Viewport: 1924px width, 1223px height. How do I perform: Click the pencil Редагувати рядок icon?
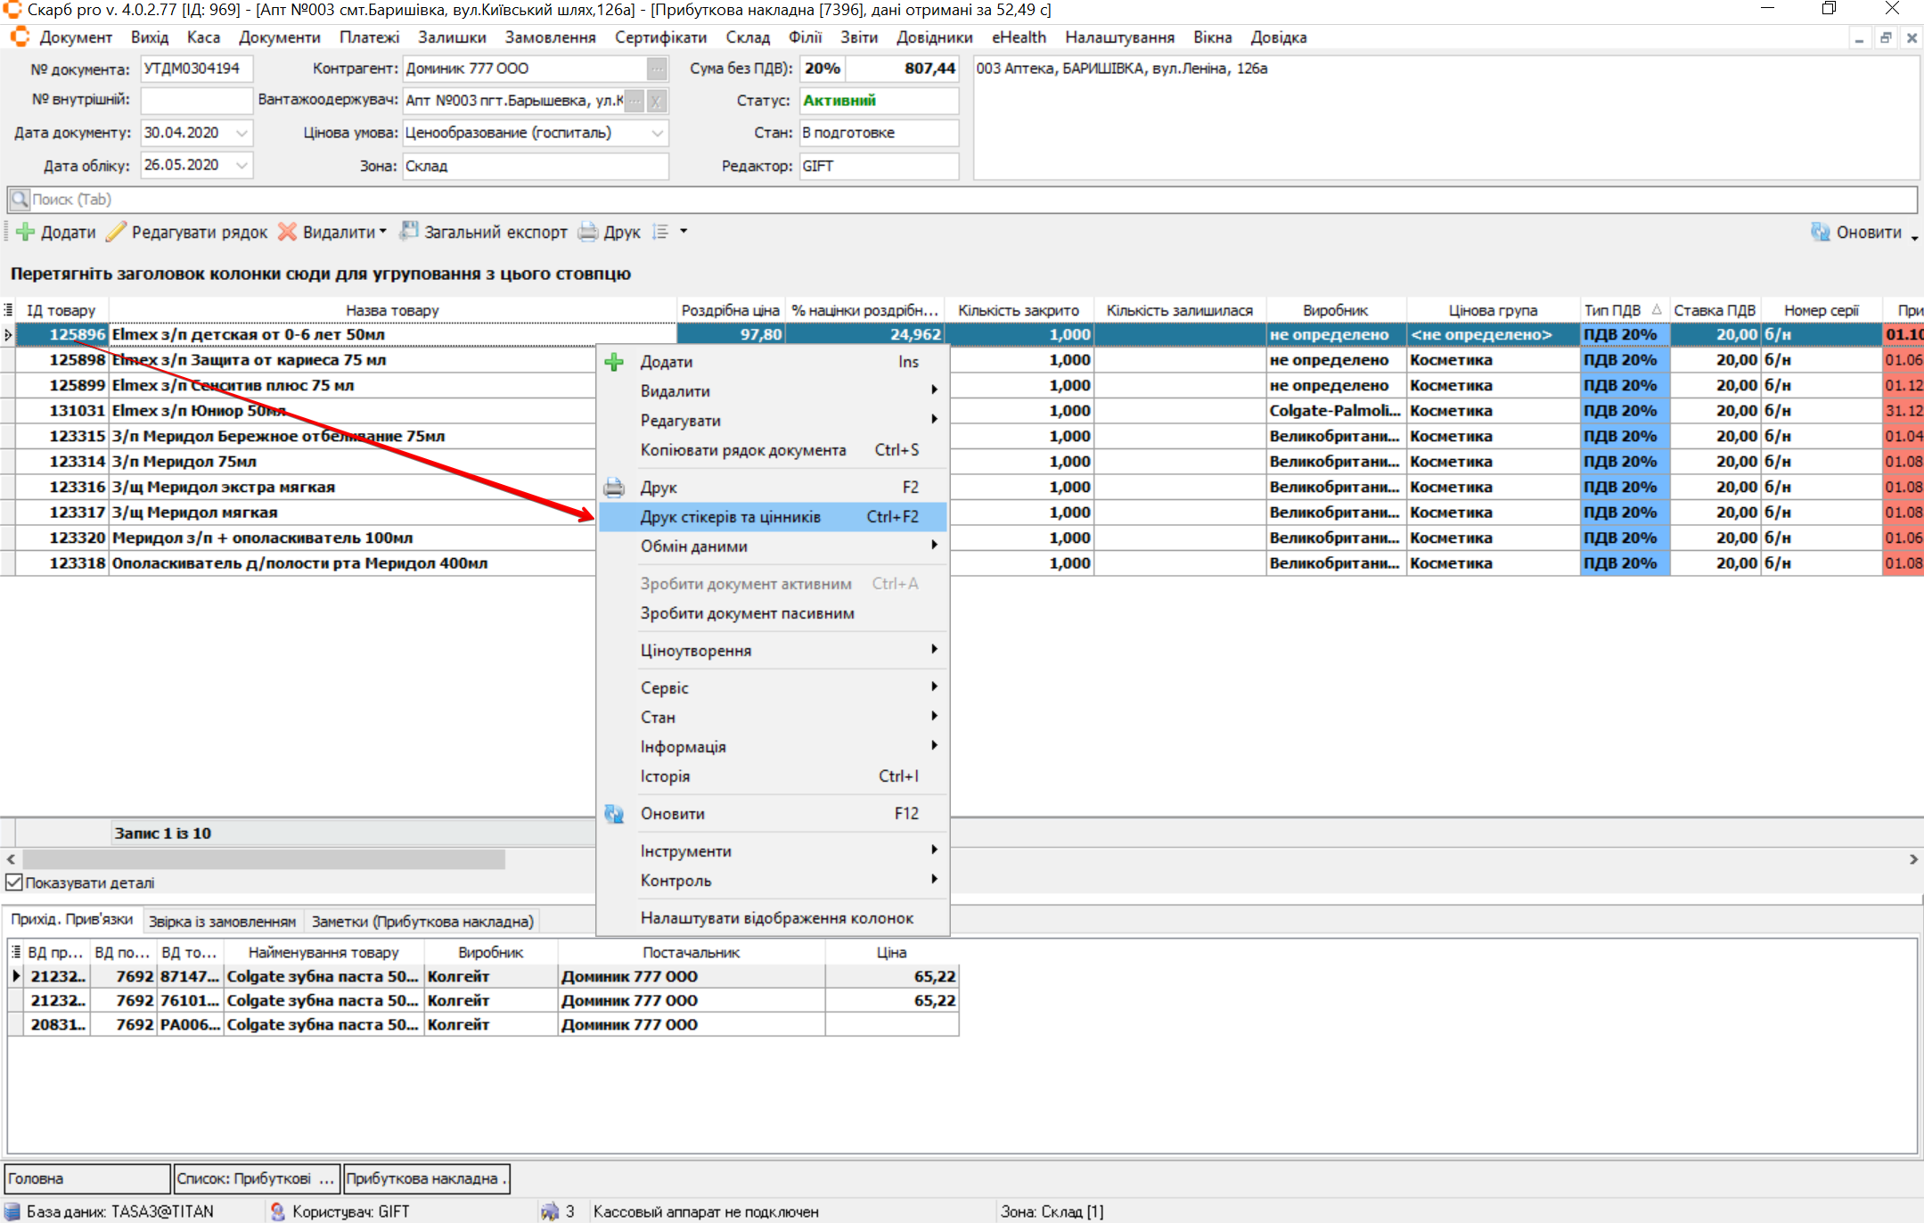coord(116,232)
